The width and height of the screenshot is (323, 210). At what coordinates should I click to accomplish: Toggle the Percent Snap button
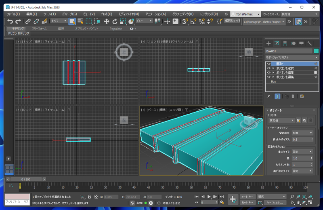(x=201, y=21)
